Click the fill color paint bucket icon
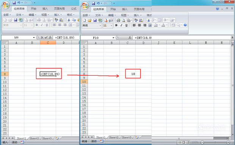This screenshot has height=145, width=235. [x=156, y=25]
